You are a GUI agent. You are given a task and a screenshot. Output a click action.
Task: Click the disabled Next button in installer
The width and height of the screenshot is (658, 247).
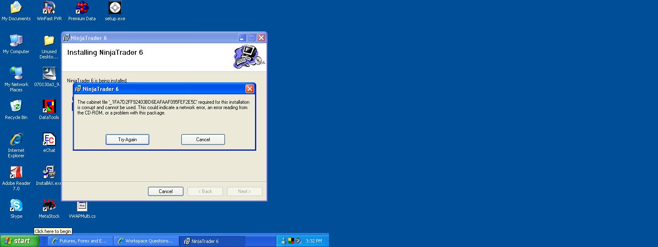point(244,191)
